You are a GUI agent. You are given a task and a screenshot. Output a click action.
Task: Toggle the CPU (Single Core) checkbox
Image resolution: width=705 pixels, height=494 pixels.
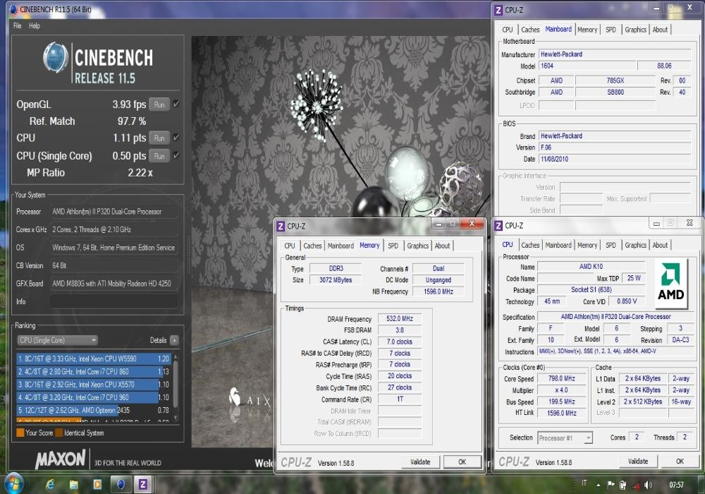point(176,155)
